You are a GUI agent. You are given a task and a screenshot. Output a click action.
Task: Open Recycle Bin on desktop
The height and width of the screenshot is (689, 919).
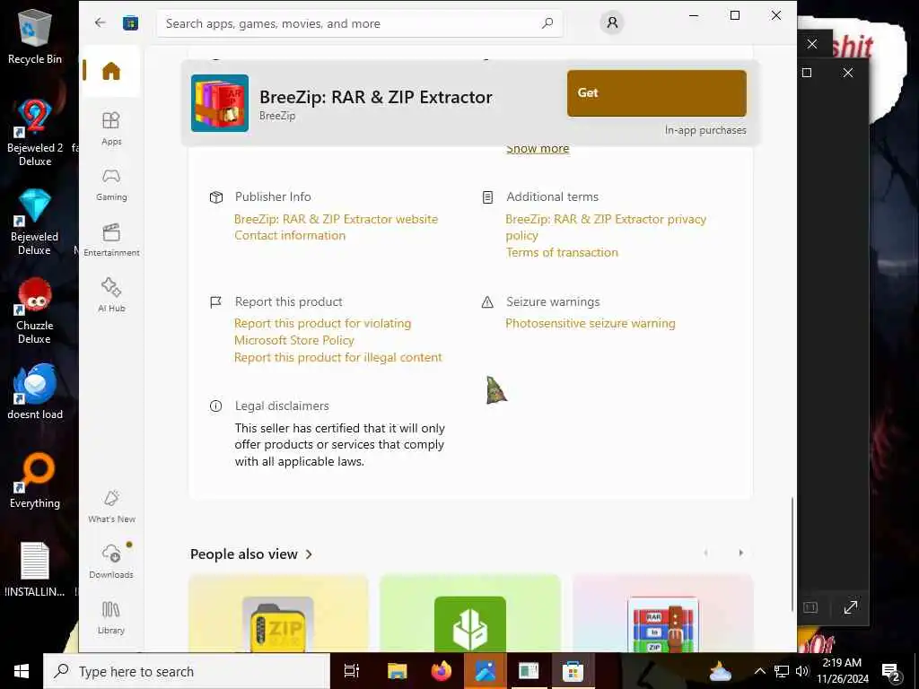pos(35,37)
